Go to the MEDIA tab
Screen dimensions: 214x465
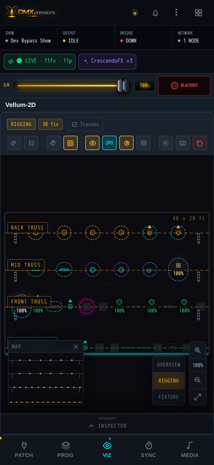pyautogui.click(x=190, y=450)
